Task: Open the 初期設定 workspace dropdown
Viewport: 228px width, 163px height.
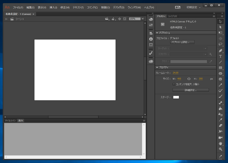Action: point(193,7)
